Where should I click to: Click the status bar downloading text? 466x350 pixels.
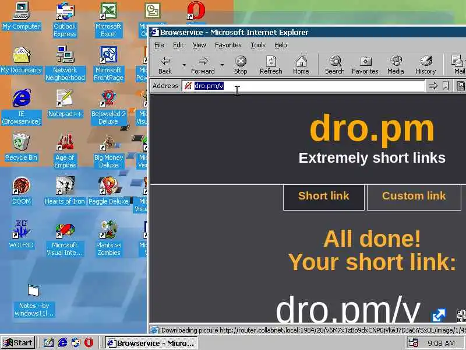[313, 330]
